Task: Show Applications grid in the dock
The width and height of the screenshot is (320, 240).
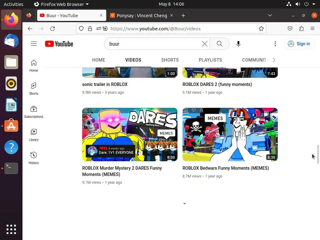Action: point(11,229)
